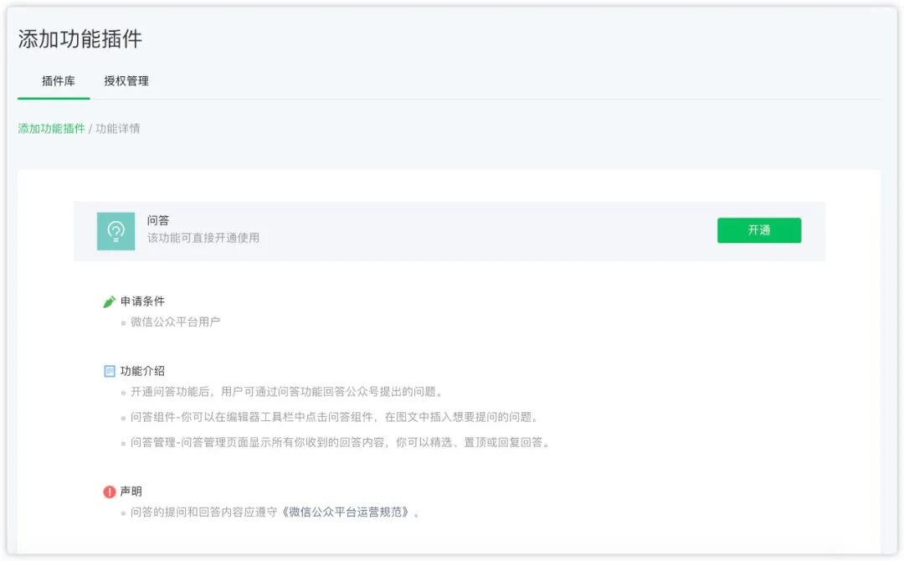Click the 微信公众平台用户 bullet item
The image size is (904, 561).
tap(175, 322)
